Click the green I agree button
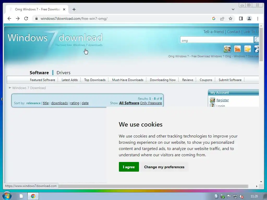 129,167
